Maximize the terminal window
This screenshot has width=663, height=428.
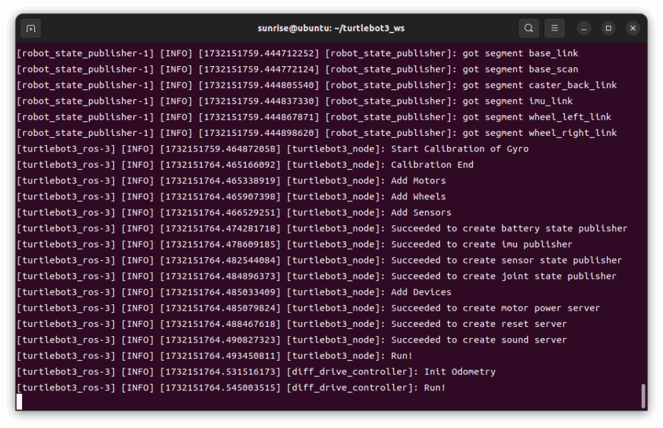click(609, 28)
